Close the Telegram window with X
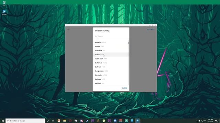Screen dimensions: 220x123 155,25
